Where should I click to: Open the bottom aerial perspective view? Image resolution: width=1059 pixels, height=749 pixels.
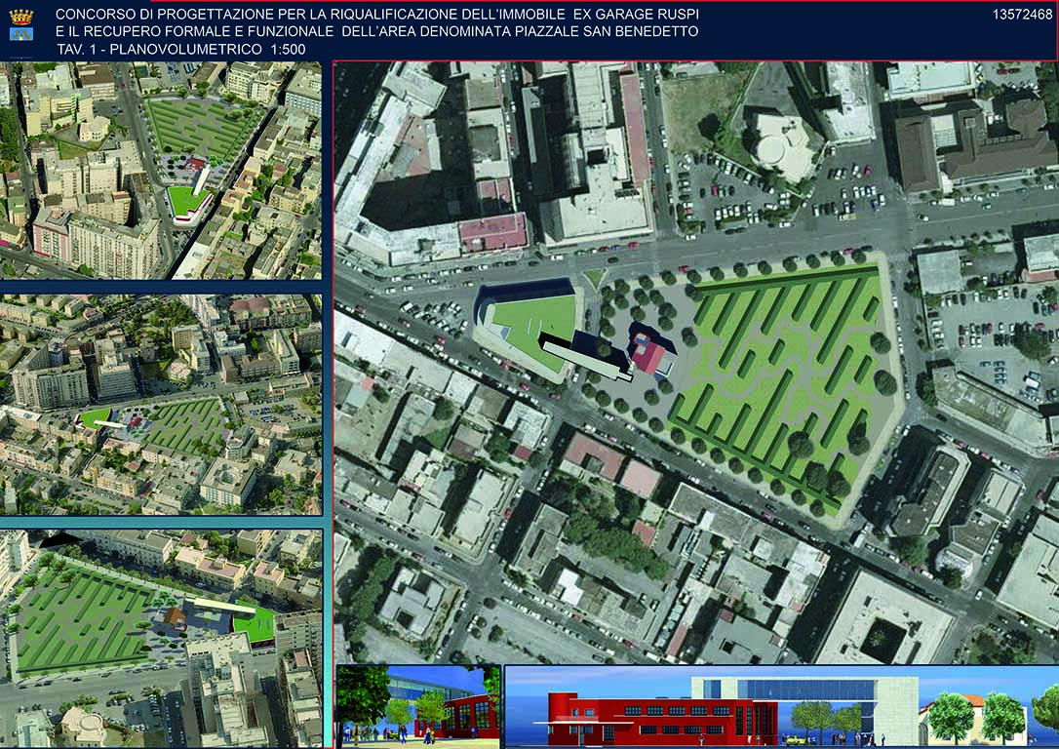pos(161,638)
